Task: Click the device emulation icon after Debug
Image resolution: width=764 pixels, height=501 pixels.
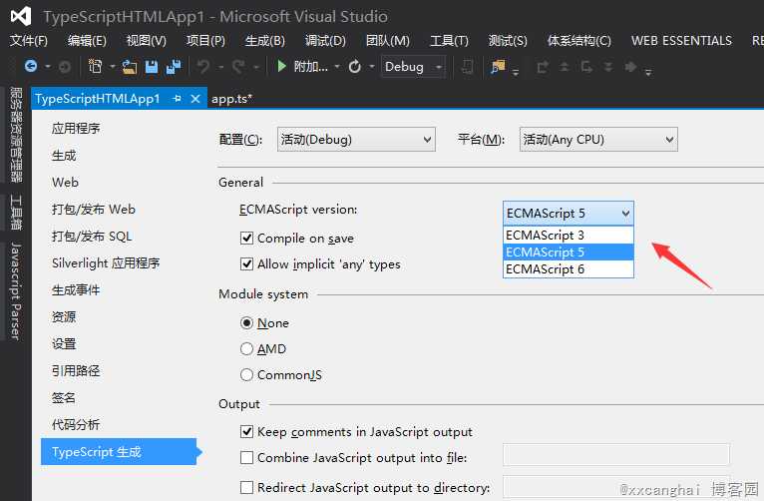Action: pos(467,67)
